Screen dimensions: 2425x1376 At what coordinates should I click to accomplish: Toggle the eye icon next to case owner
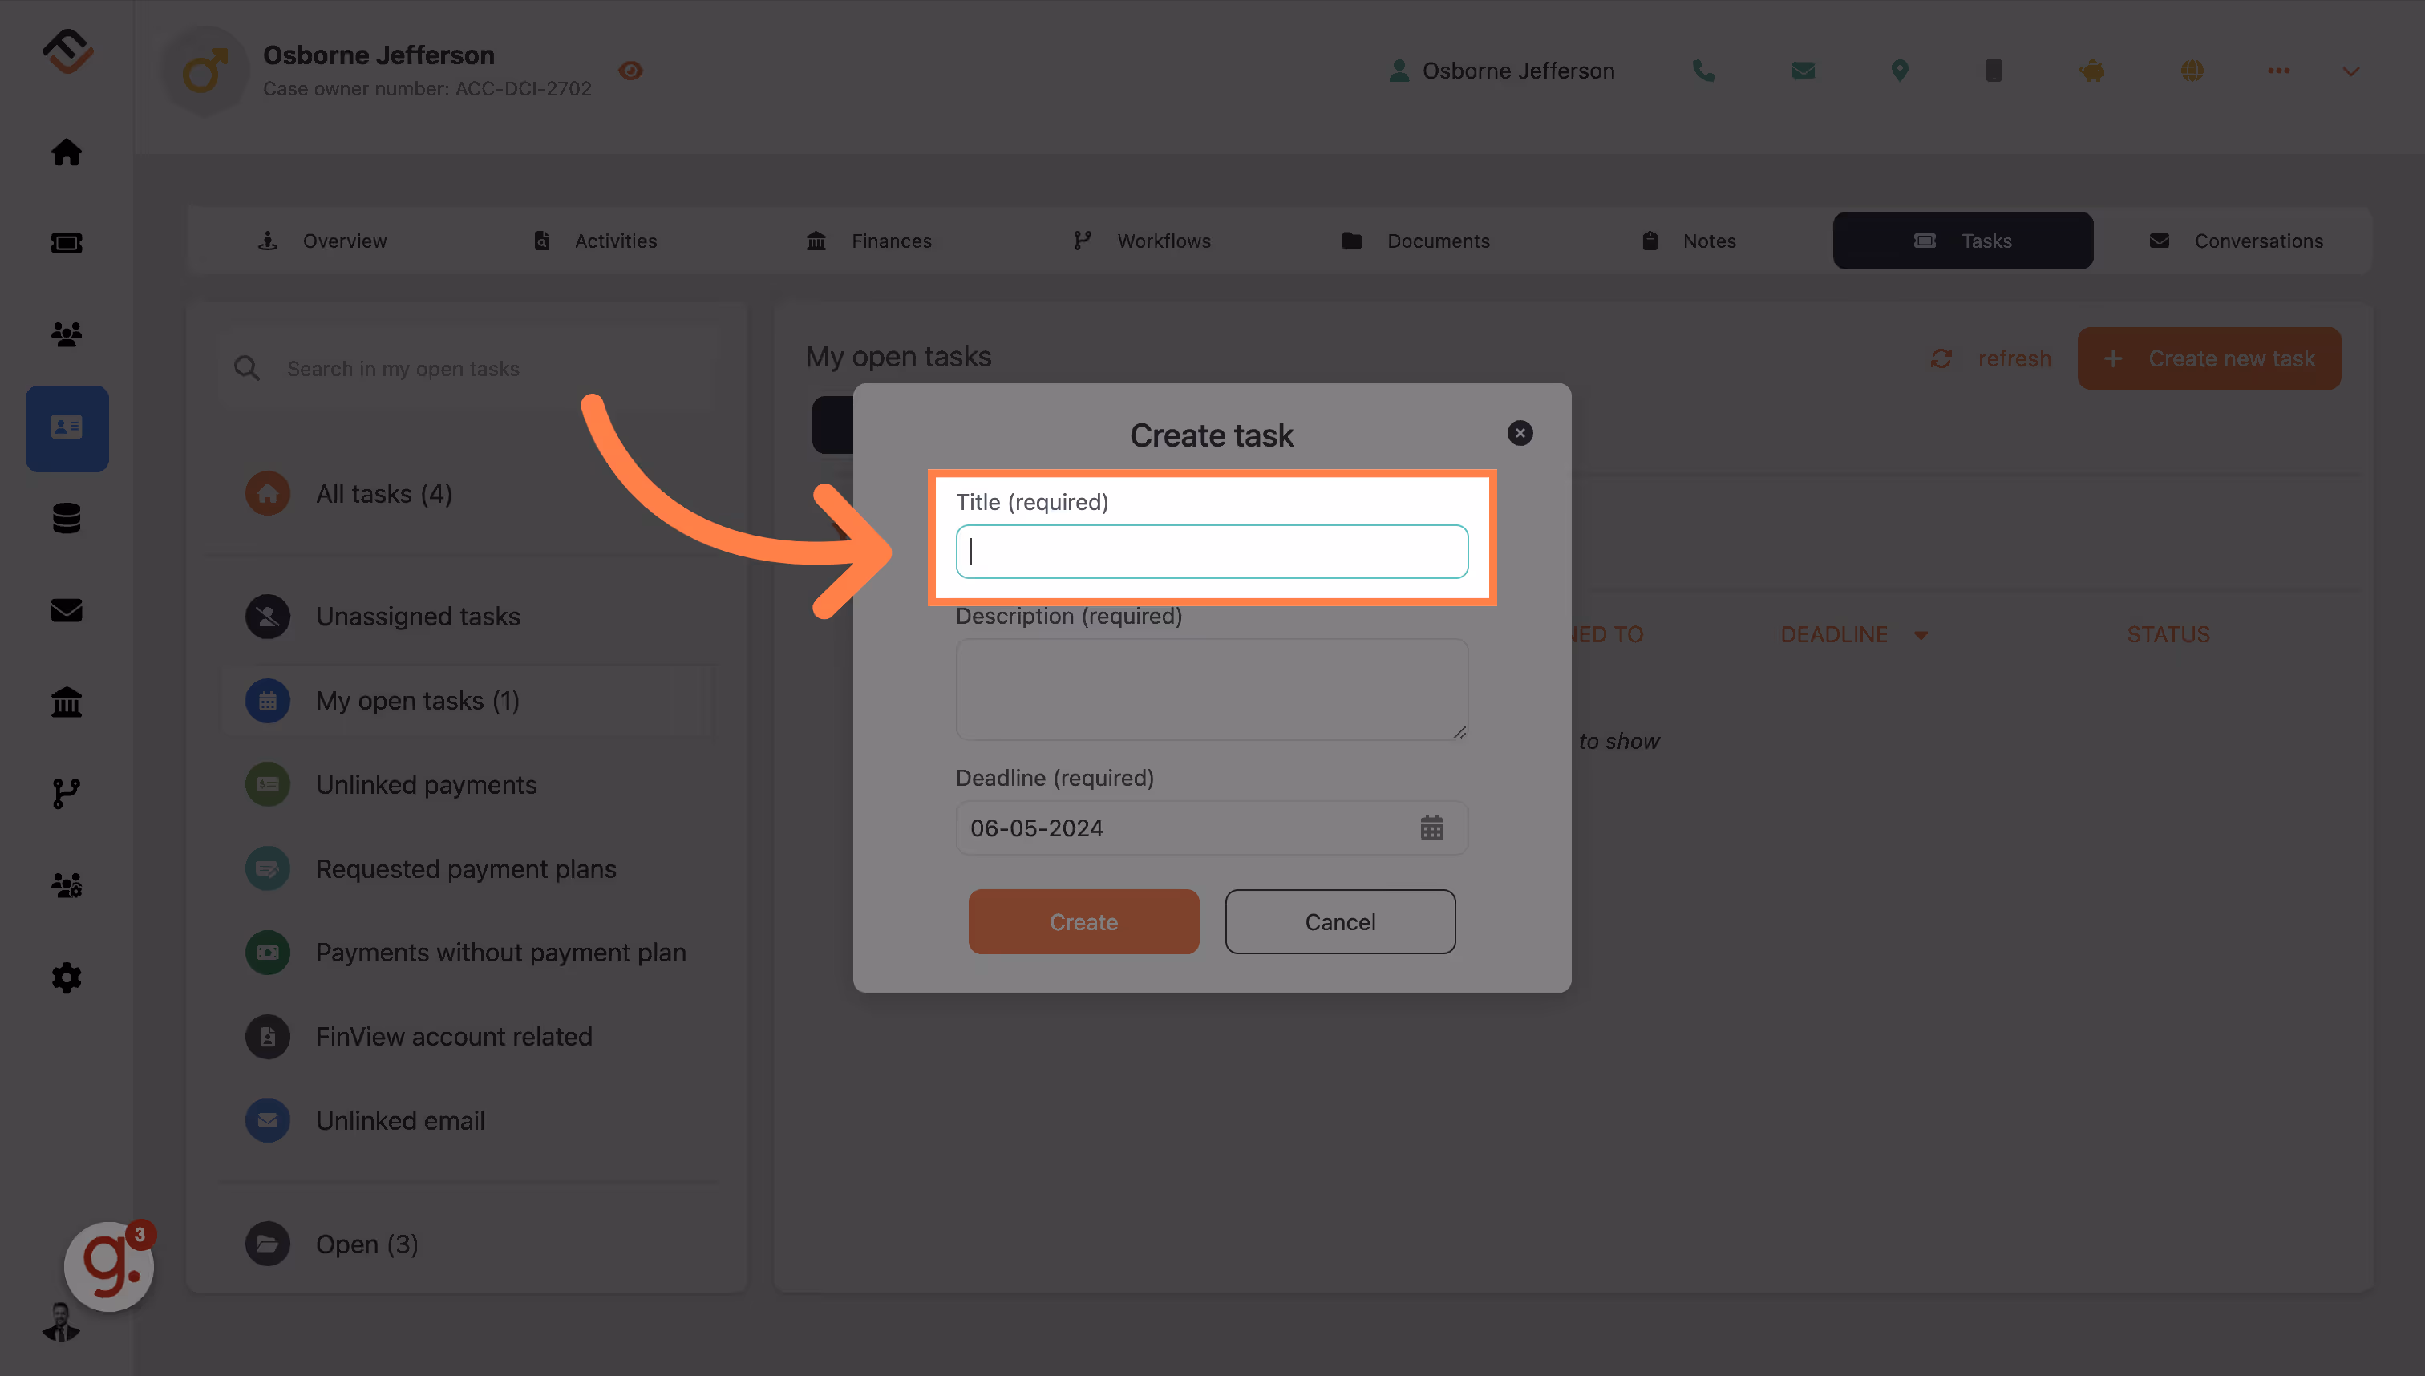(630, 71)
